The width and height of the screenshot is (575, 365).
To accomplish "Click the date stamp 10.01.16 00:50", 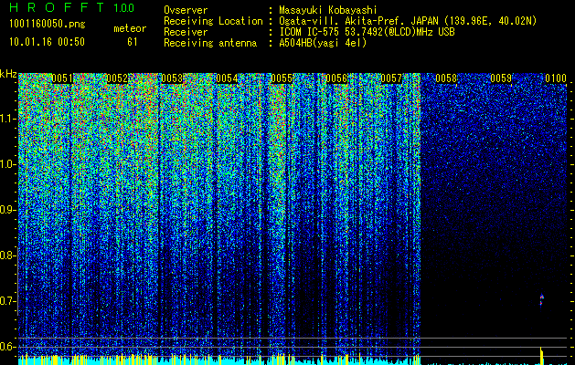I will point(47,42).
